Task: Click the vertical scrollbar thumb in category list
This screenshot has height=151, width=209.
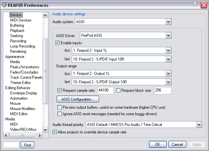Action: (x=45, y=71)
